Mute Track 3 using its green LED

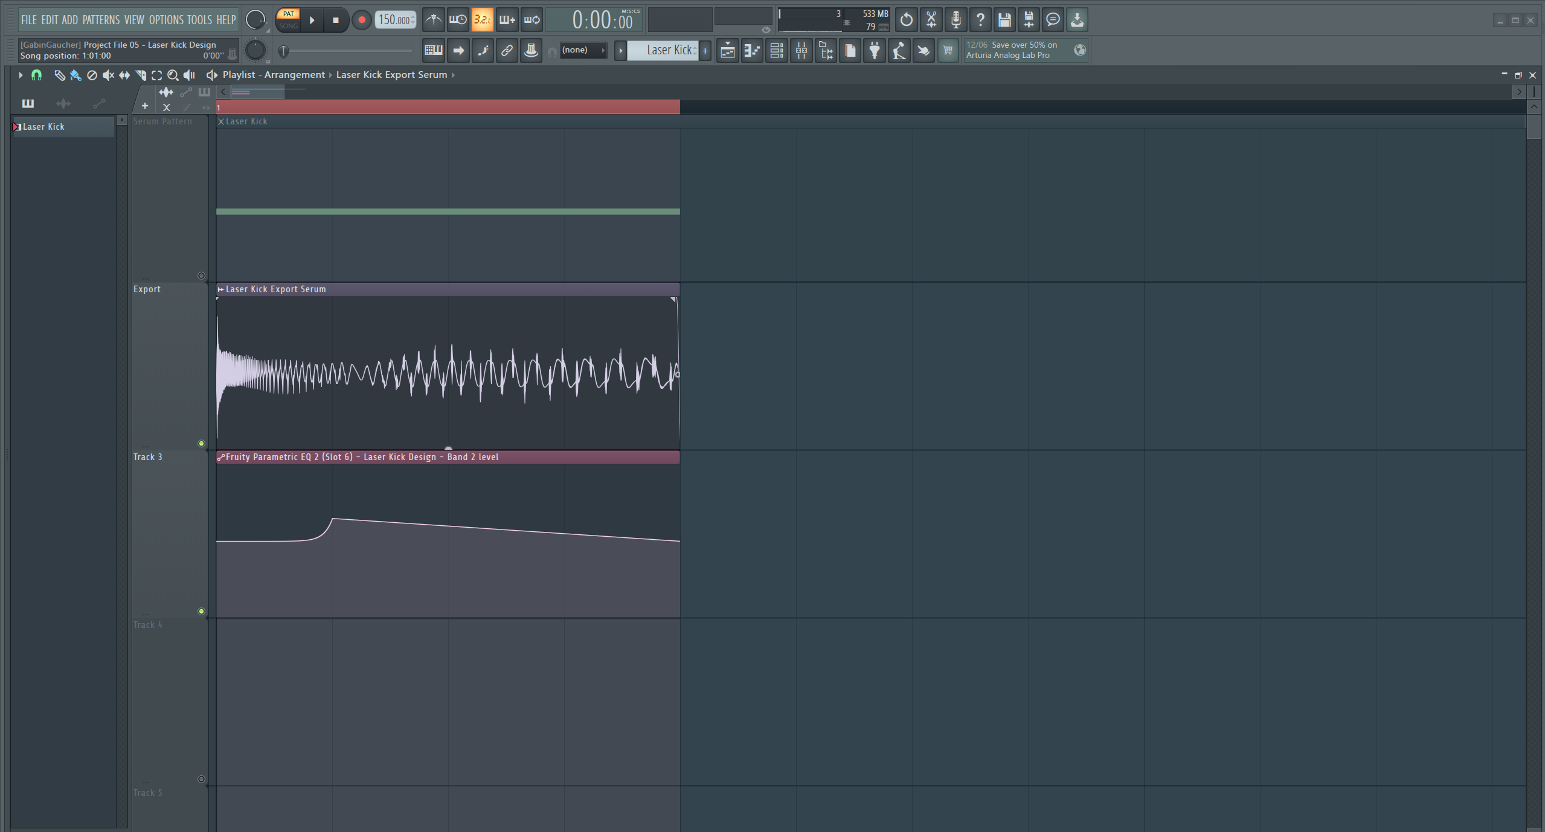click(x=201, y=611)
